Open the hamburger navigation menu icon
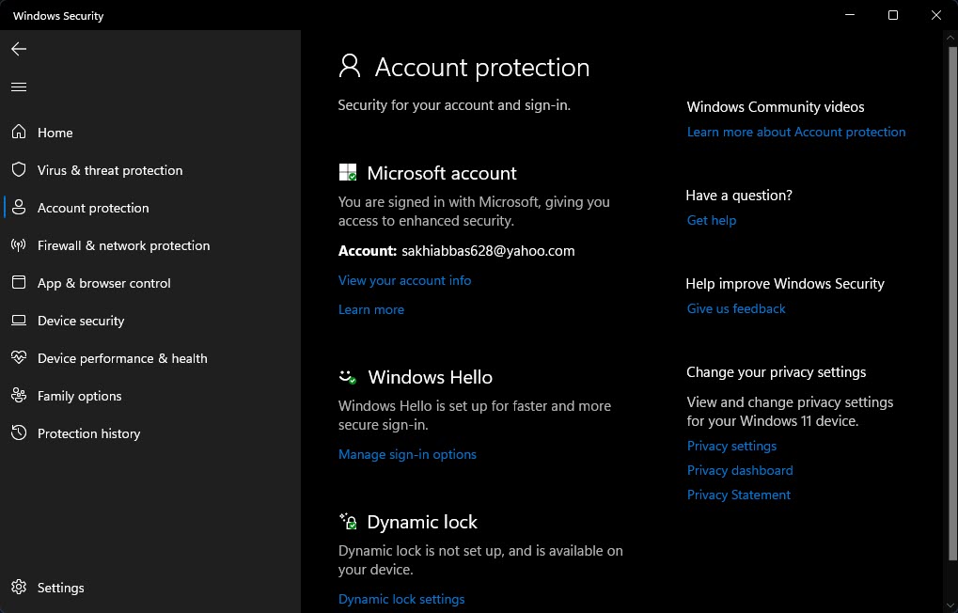The width and height of the screenshot is (958, 613). (x=19, y=86)
